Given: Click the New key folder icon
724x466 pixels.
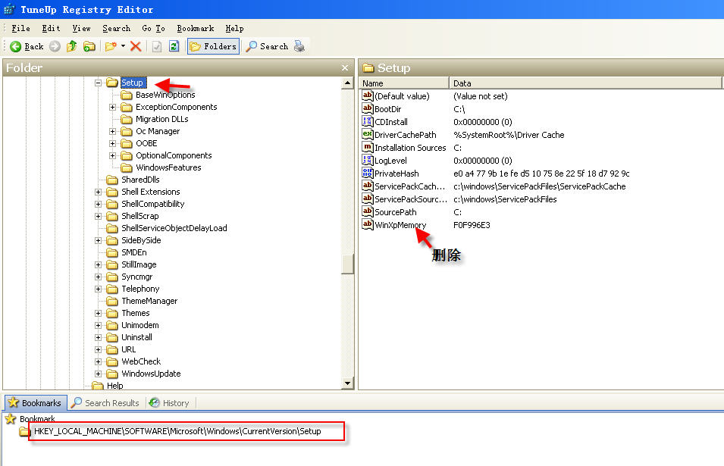Looking at the screenshot, I should click(x=111, y=46).
